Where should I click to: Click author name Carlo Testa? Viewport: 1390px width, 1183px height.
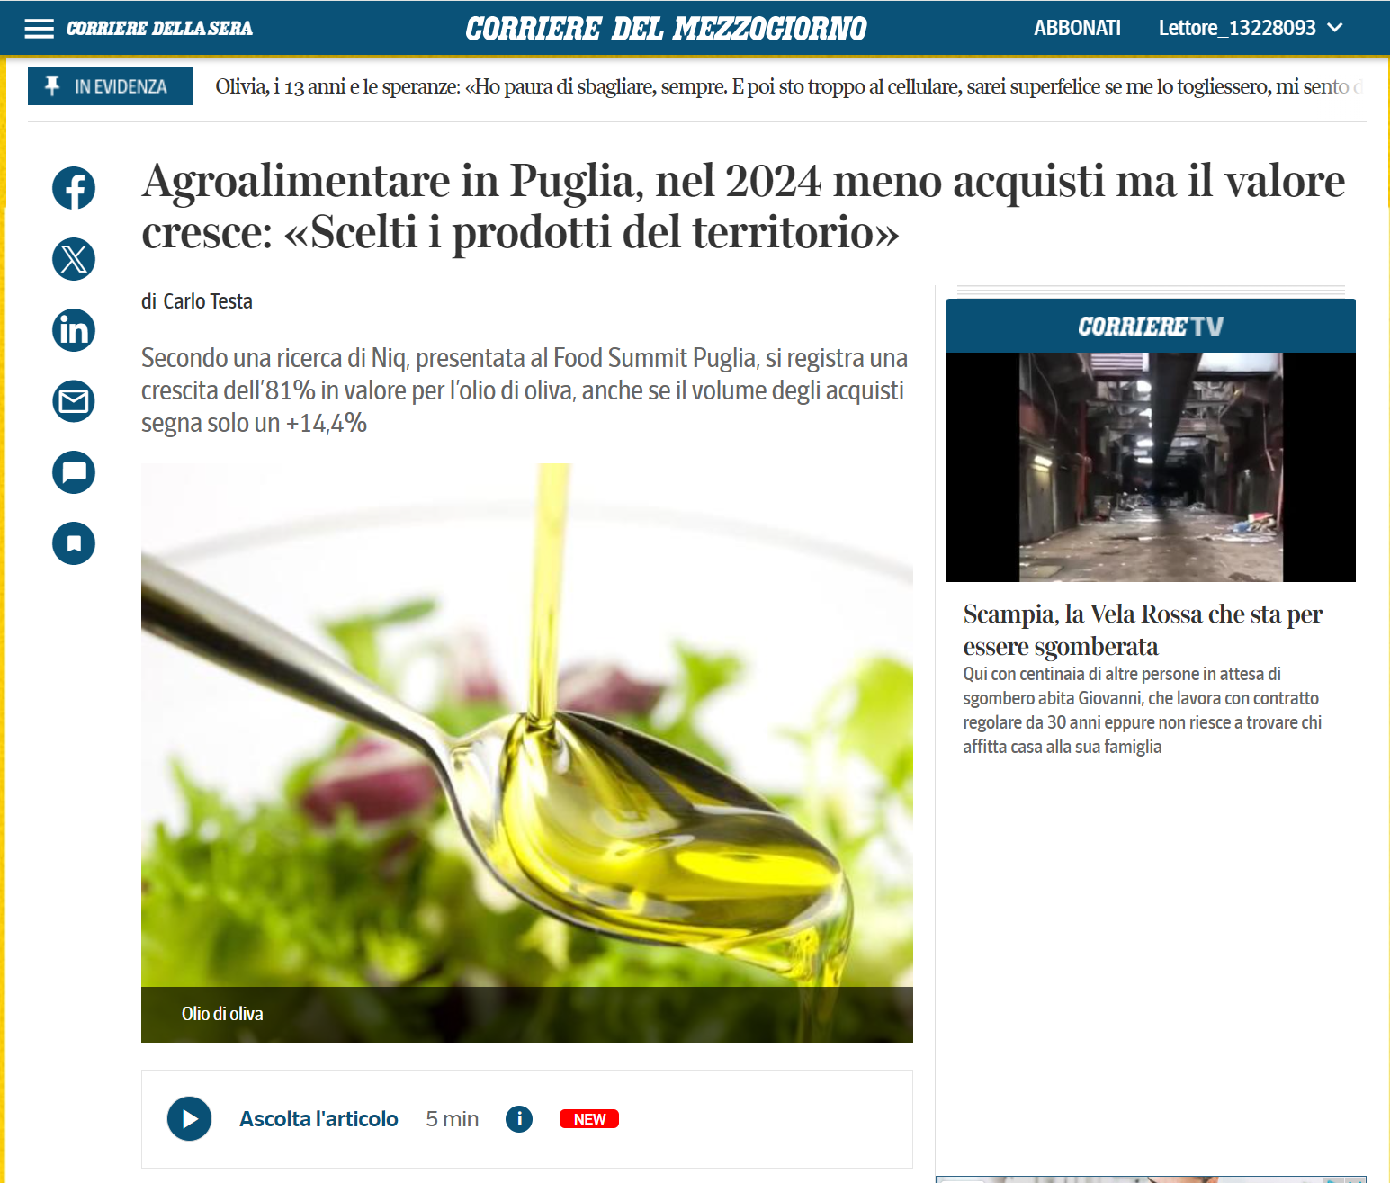[x=208, y=301]
